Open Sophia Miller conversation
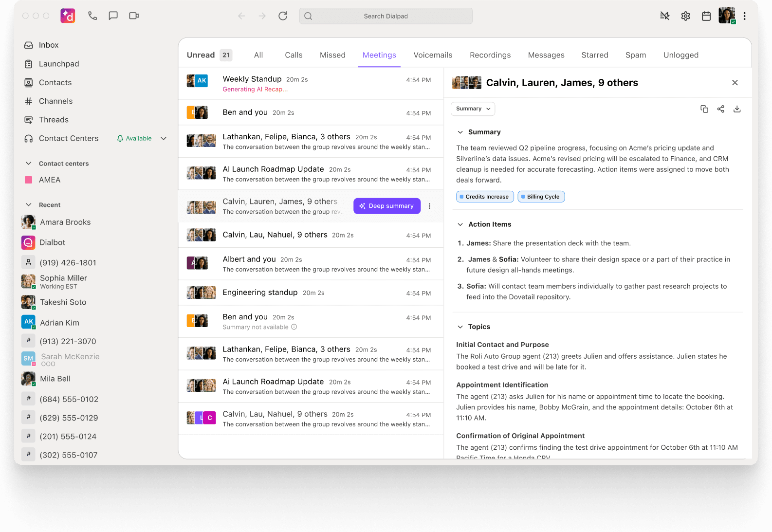 click(x=55, y=281)
